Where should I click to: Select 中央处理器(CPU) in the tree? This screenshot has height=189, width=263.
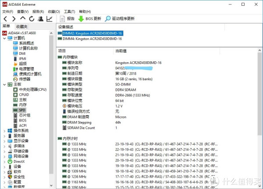[32, 89]
